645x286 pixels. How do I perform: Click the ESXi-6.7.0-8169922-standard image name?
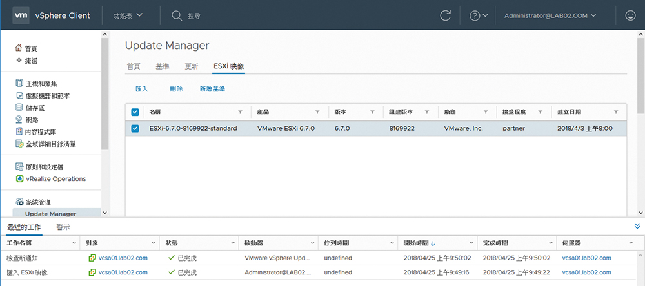coord(193,129)
